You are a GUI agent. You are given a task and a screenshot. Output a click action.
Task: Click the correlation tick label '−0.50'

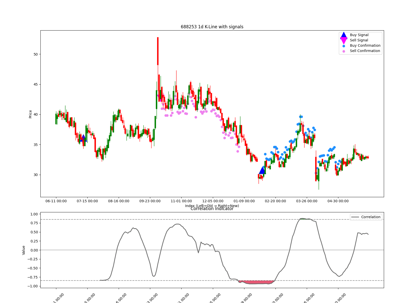[x=33, y=268]
